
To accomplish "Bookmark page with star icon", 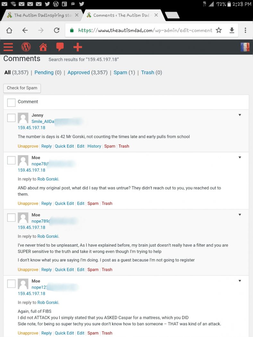I will (219, 30).
